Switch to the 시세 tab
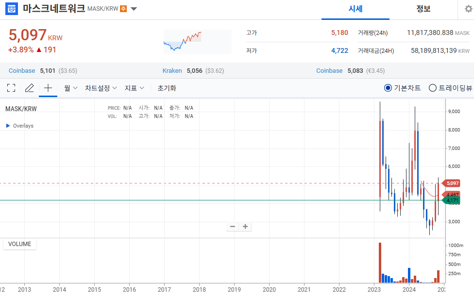 pos(355,9)
